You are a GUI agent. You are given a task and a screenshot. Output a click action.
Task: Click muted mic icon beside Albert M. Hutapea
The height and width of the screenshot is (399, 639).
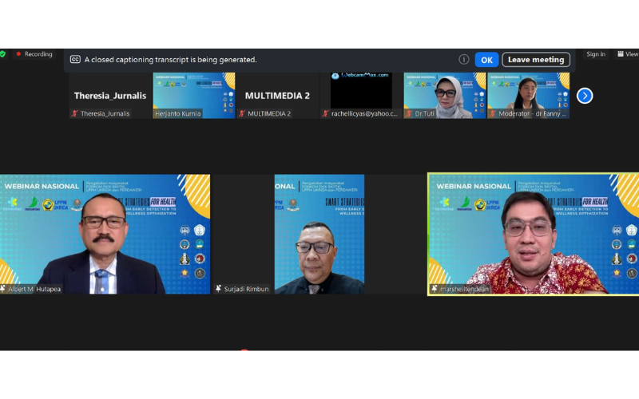tap(3, 288)
